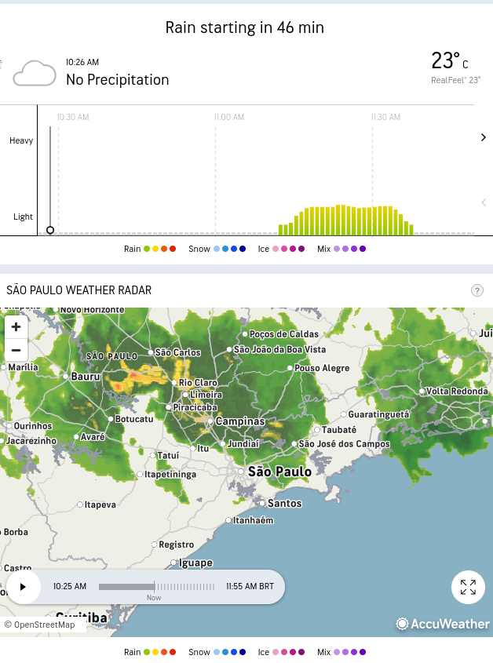
Task: Go back on the precipitation chart
Action: [483, 202]
